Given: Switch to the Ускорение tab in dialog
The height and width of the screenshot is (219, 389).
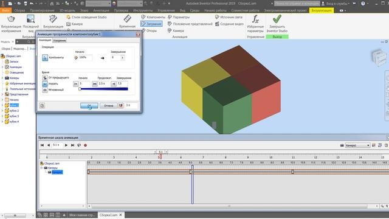Looking at the screenshot, I should tap(60, 41).
